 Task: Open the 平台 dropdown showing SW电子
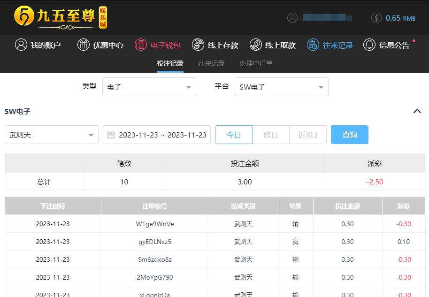(x=282, y=87)
